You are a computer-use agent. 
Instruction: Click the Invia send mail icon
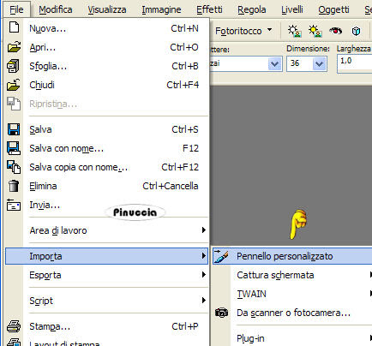(x=14, y=205)
